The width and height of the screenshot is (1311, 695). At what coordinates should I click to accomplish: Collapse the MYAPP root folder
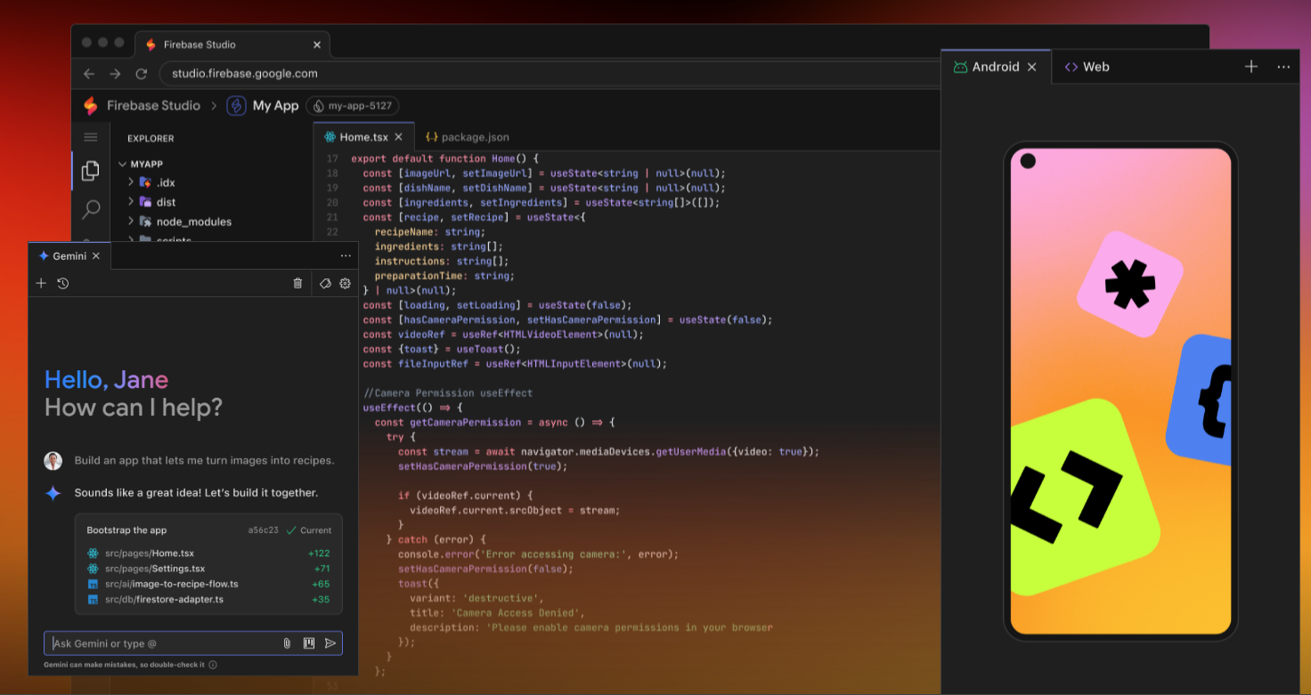pyautogui.click(x=123, y=165)
